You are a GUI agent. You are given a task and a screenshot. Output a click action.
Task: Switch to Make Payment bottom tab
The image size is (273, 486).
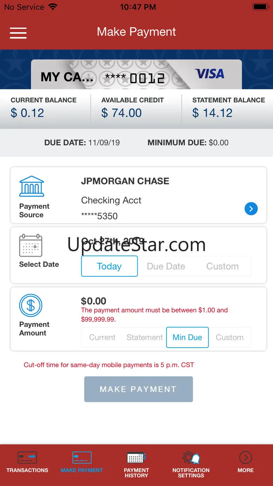click(82, 462)
